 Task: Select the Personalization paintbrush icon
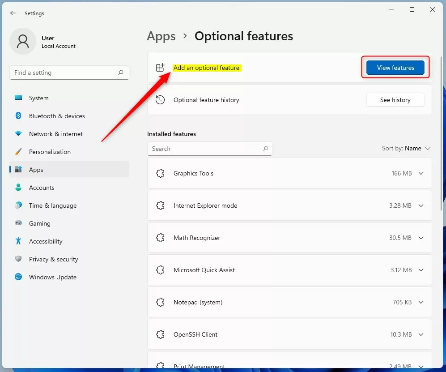[18, 151]
